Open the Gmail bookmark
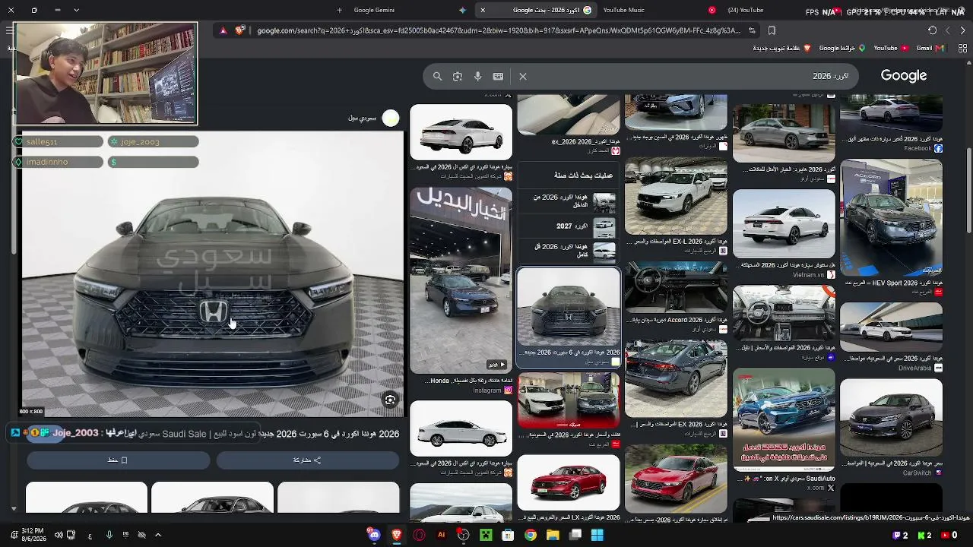Image resolution: width=973 pixels, height=547 pixels. (x=930, y=48)
